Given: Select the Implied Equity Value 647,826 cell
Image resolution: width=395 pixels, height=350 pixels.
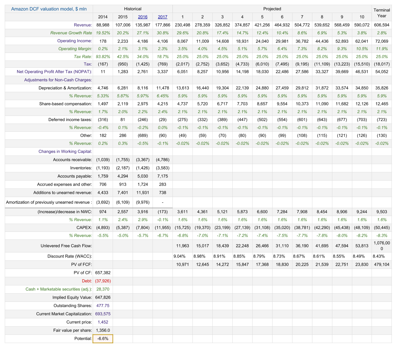Looking at the screenshot, I should click(103, 297).
